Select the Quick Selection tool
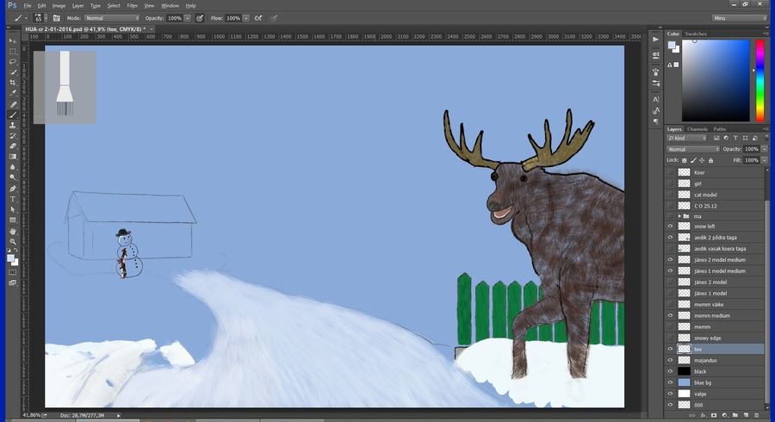 tap(13, 72)
